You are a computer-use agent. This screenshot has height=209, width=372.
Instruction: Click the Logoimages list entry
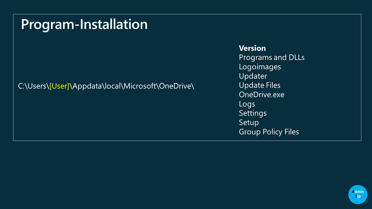pos(260,67)
